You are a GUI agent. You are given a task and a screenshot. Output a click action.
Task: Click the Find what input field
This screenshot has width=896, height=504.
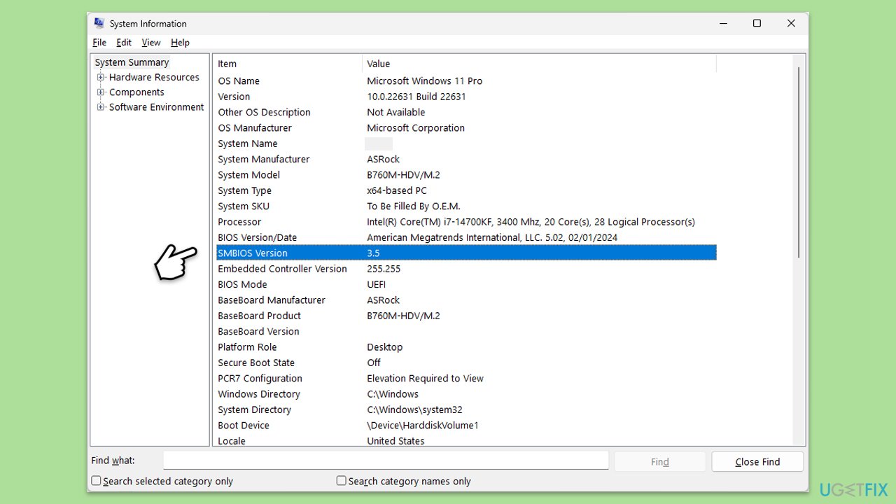click(386, 461)
